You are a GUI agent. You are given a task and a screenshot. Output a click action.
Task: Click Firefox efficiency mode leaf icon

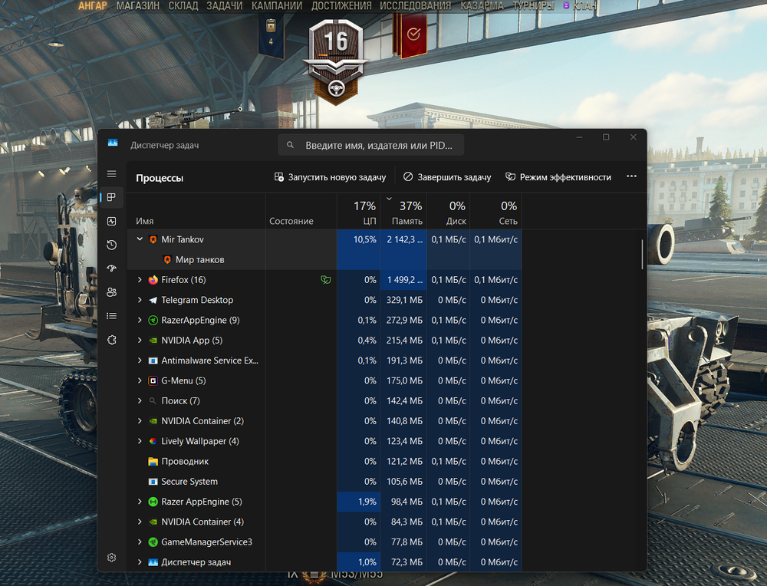(326, 280)
